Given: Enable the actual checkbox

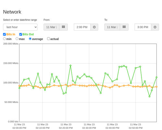Looking at the screenshot, I should [x=49, y=39].
